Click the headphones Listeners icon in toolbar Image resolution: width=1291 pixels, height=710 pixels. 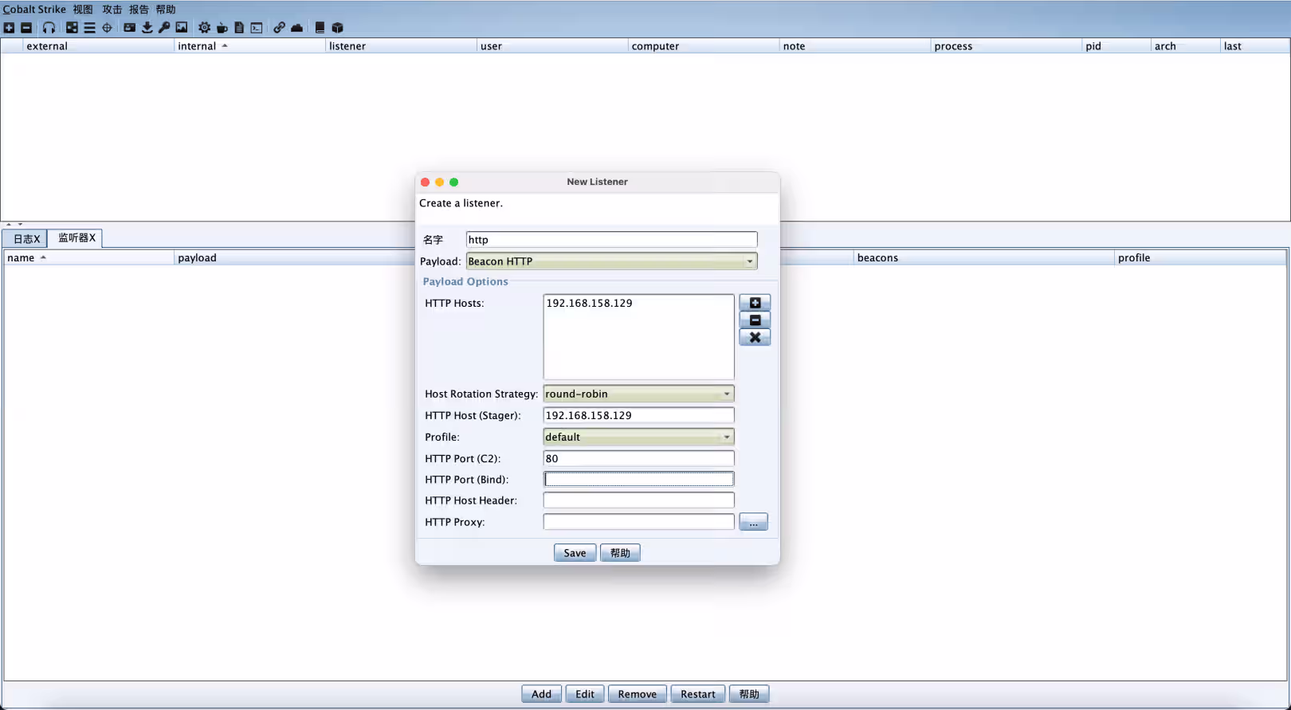(49, 28)
